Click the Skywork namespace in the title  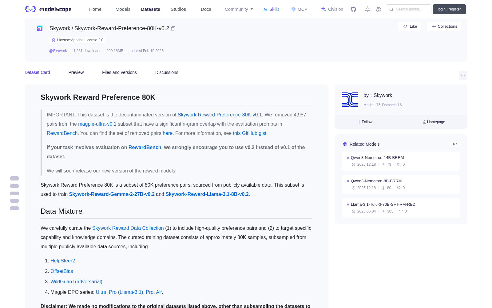point(60,28)
